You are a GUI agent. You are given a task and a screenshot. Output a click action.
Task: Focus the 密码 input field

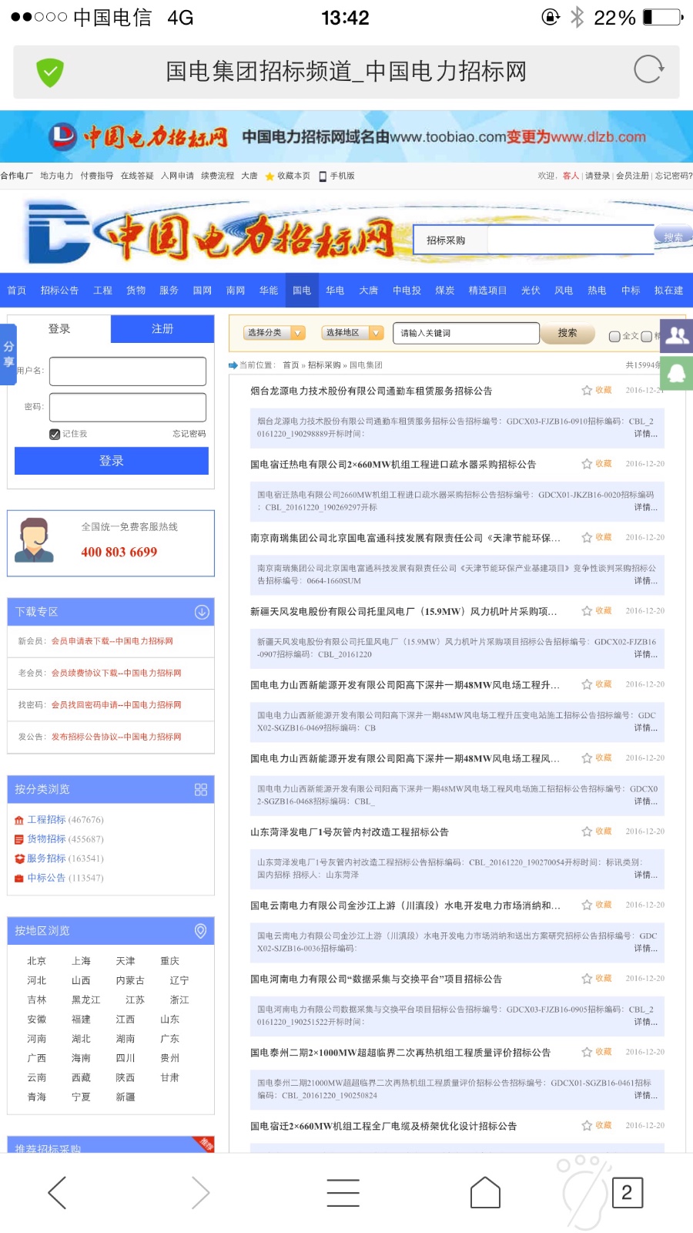tap(128, 407)
